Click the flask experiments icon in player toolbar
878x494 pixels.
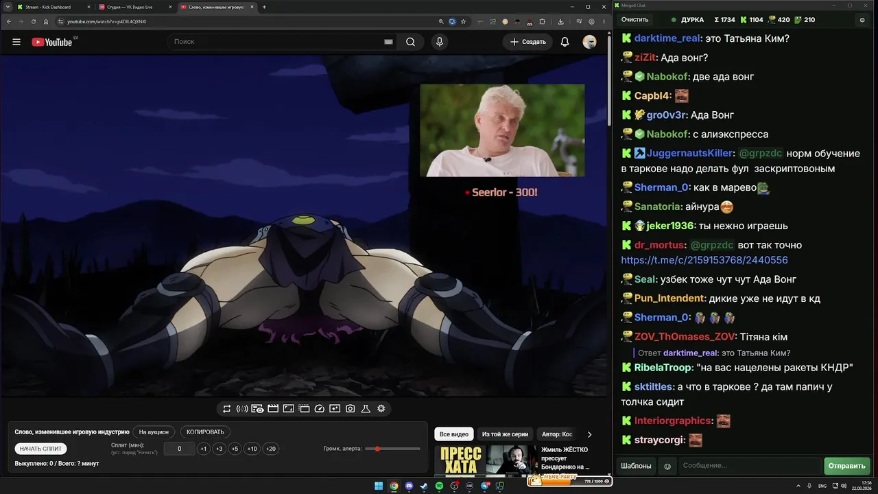[366, 409]
